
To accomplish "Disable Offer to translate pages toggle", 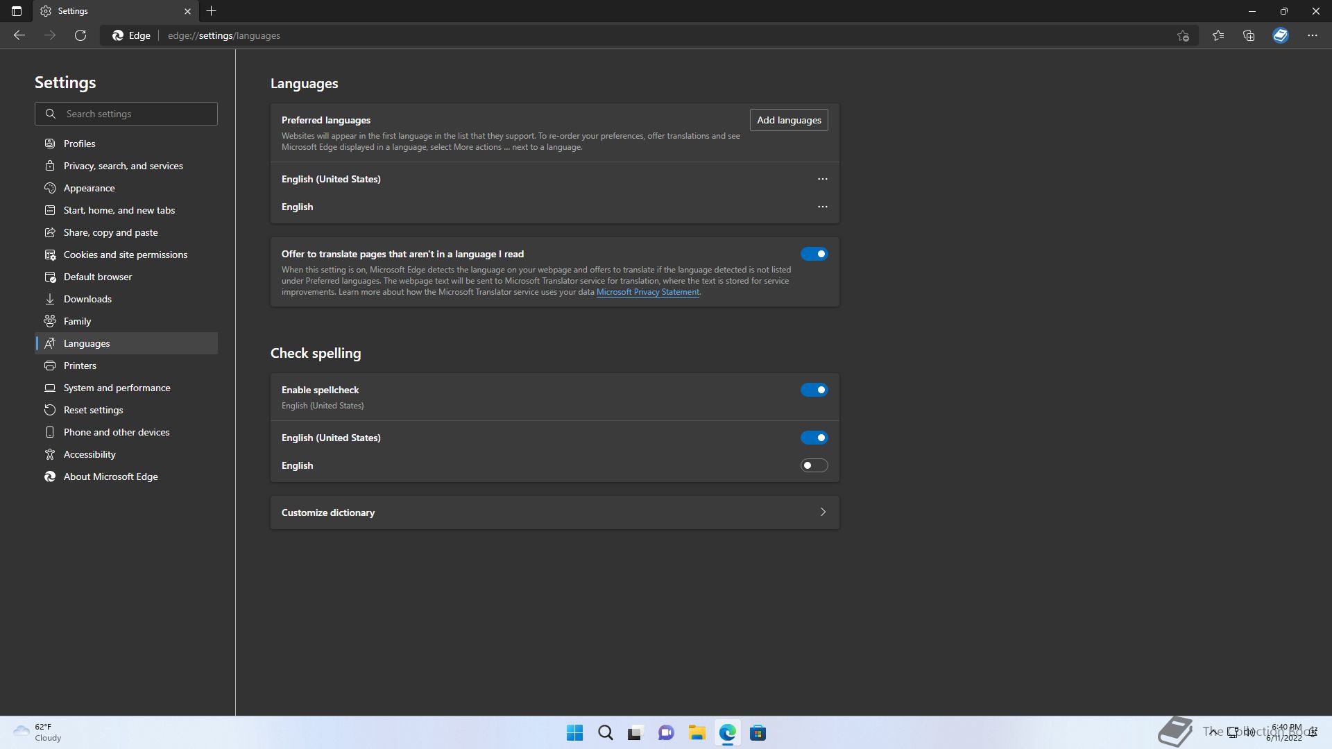I will coord(814,254).
